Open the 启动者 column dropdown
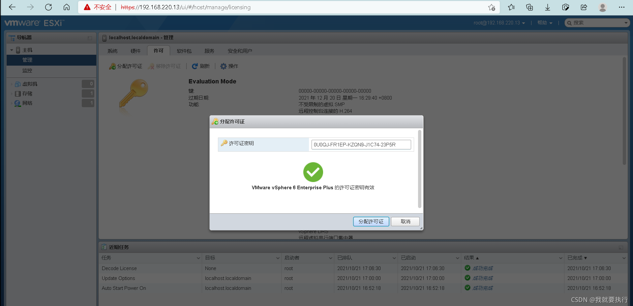The width and height of the screenshot is (633, 306). (x=330, y=258)
